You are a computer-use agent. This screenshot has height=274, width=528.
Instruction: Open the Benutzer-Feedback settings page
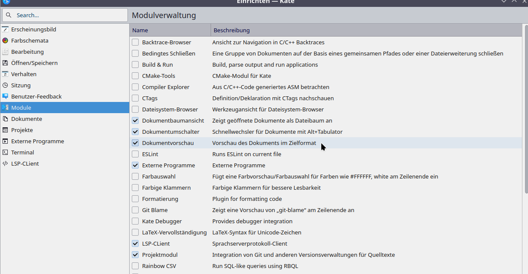point(65,96)
